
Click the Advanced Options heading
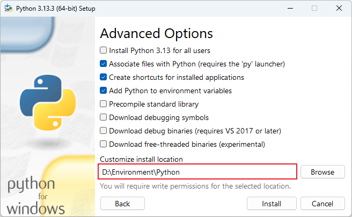[157, 33]
